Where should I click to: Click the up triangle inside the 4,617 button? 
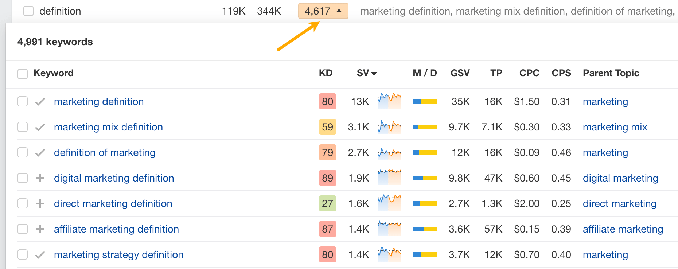[340, 11]
